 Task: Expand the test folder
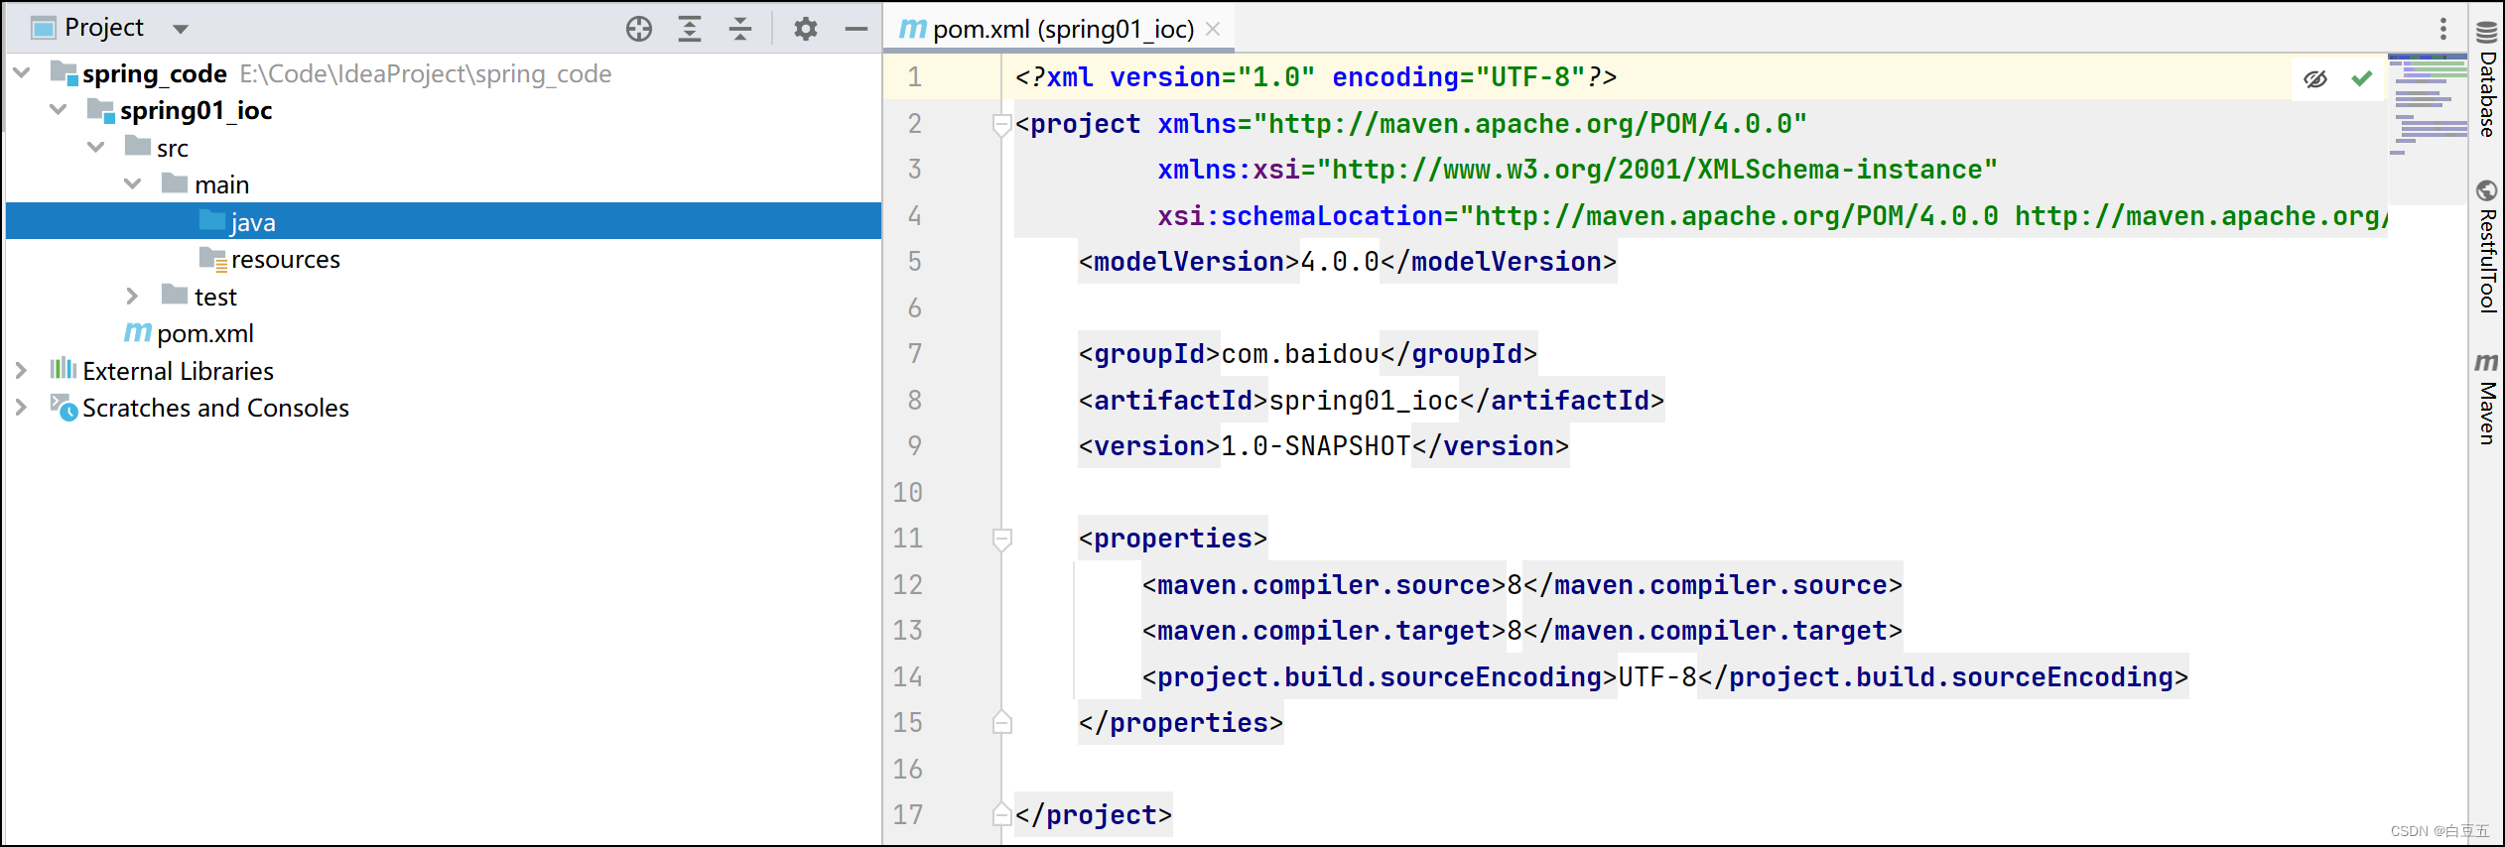coord(133,296)
